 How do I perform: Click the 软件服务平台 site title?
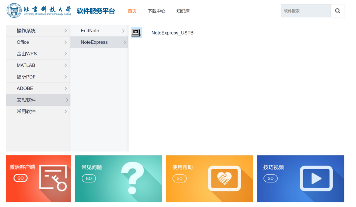click(x=96, y=11)
